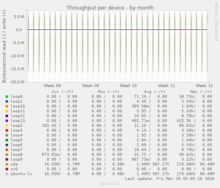Select the loop1 device label
This screenshot has height=188, width=220.
[16, 101]
